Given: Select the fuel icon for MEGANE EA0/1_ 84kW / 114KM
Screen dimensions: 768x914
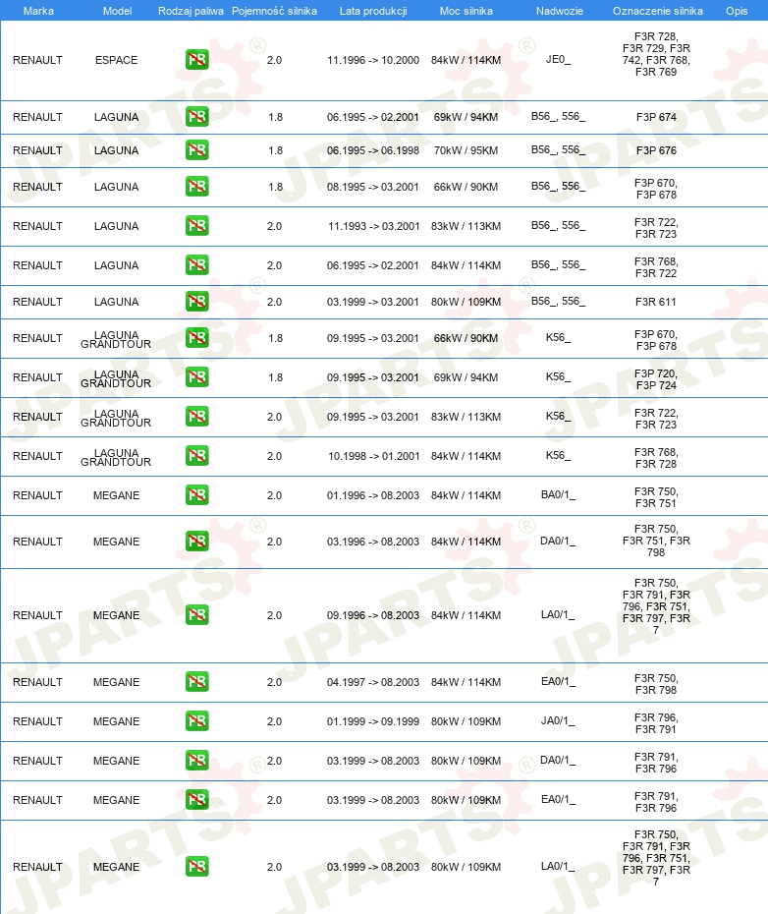Looking at the screenshot, I should [x=197, y=681].
